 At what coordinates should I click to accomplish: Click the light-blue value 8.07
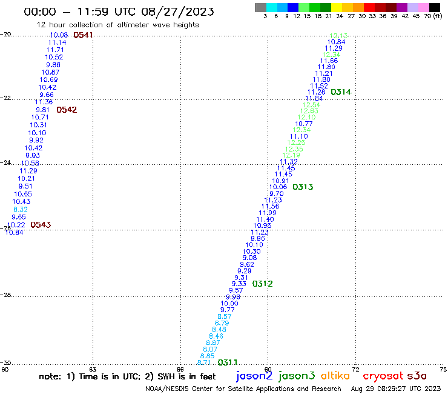[x=210, y=349]
